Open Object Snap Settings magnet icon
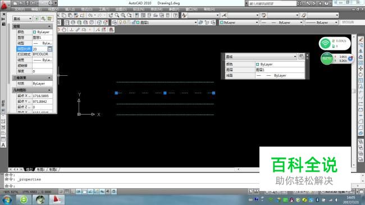This screenshot has height=205, width=365. pos(111,30)
